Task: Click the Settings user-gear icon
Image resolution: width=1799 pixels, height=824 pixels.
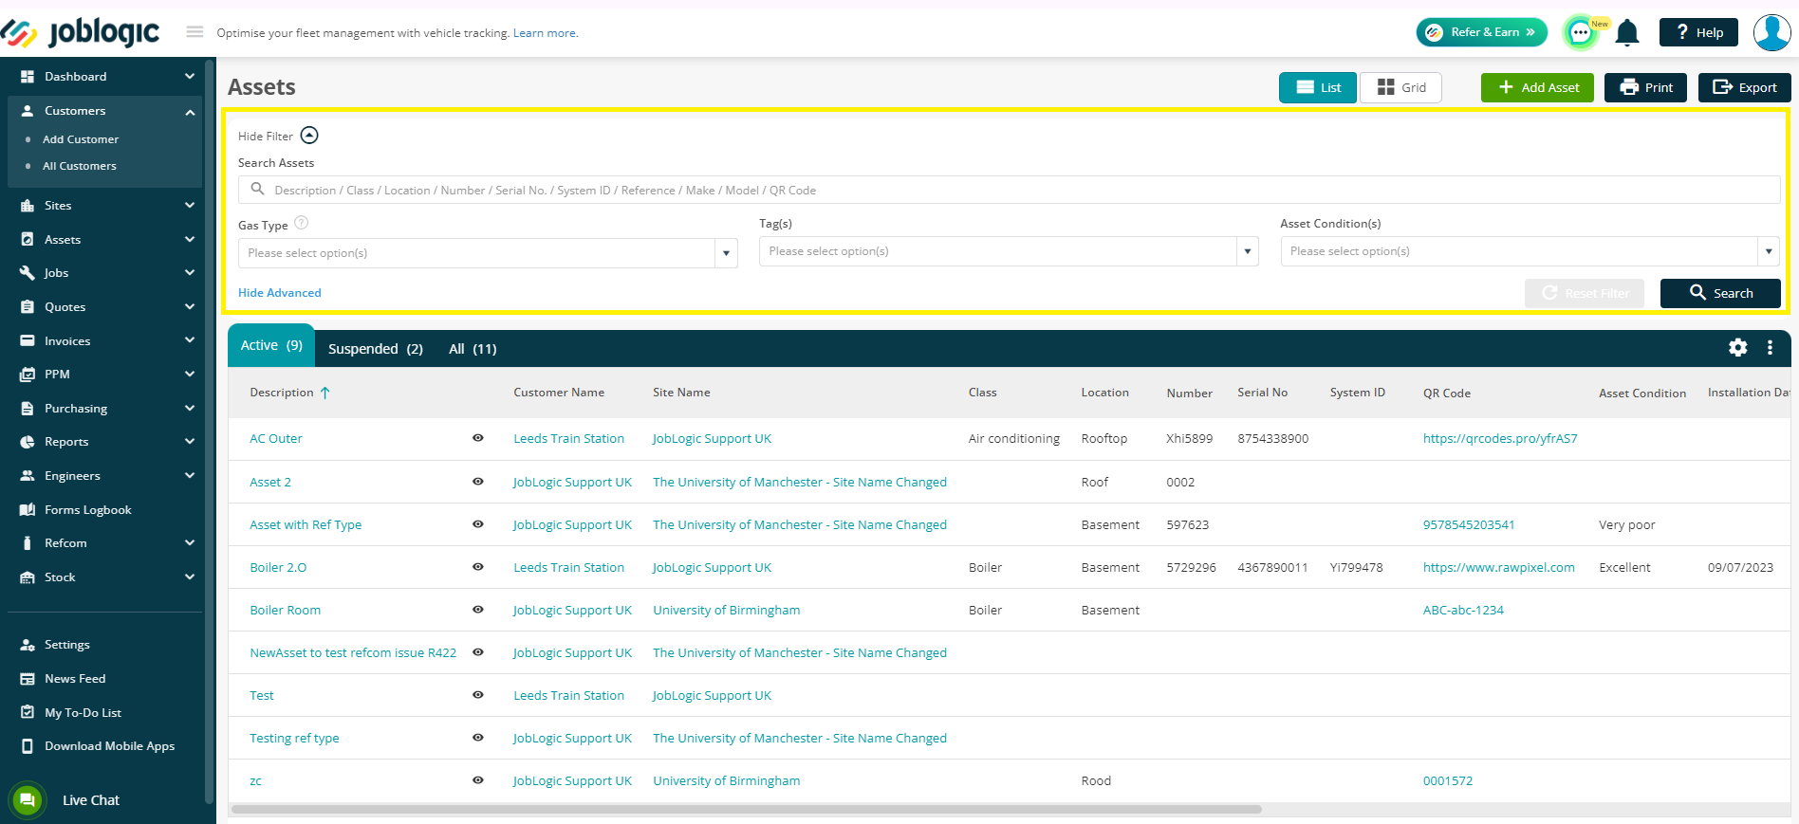Action: coord(28,645)
